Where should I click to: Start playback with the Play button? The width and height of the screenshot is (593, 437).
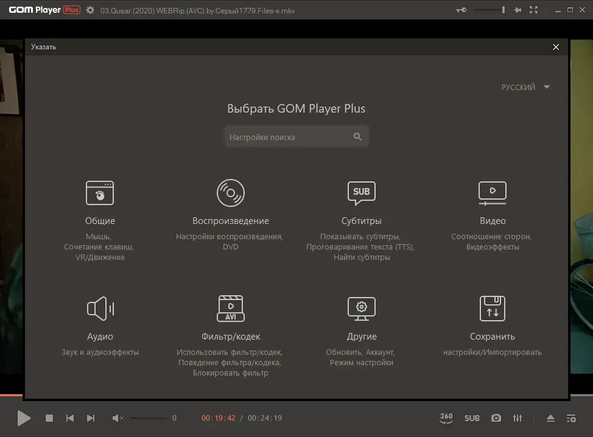click(24, 418)
